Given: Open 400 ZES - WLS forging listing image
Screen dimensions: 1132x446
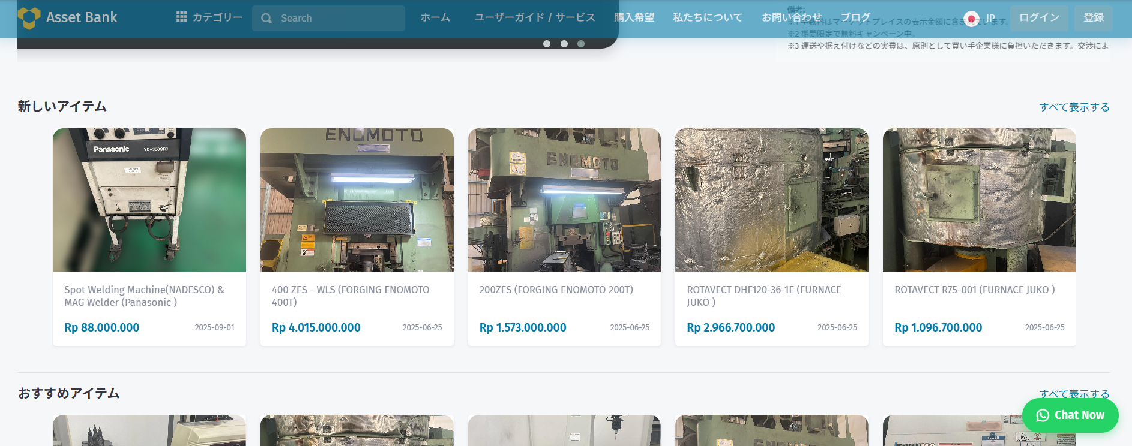Looking at the screenshot, I should pos(357,200).
